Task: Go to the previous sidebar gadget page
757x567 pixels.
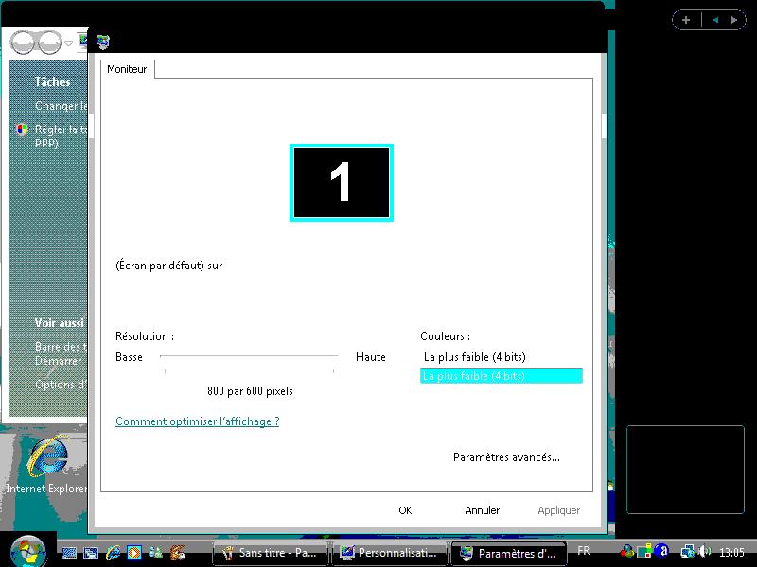Action: (x=715, y=20)
